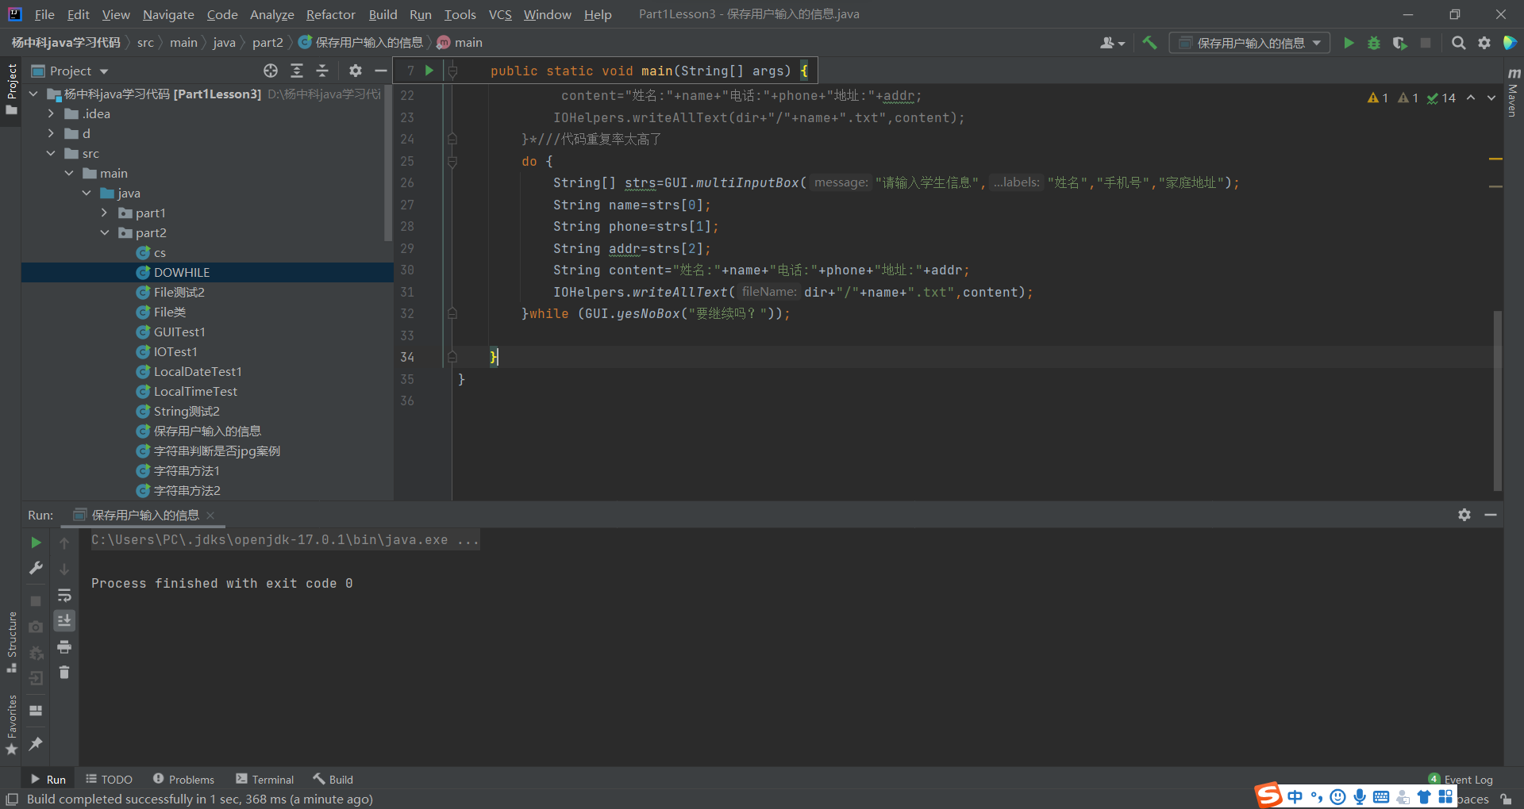Open Maven side panel

[1513, 94]
